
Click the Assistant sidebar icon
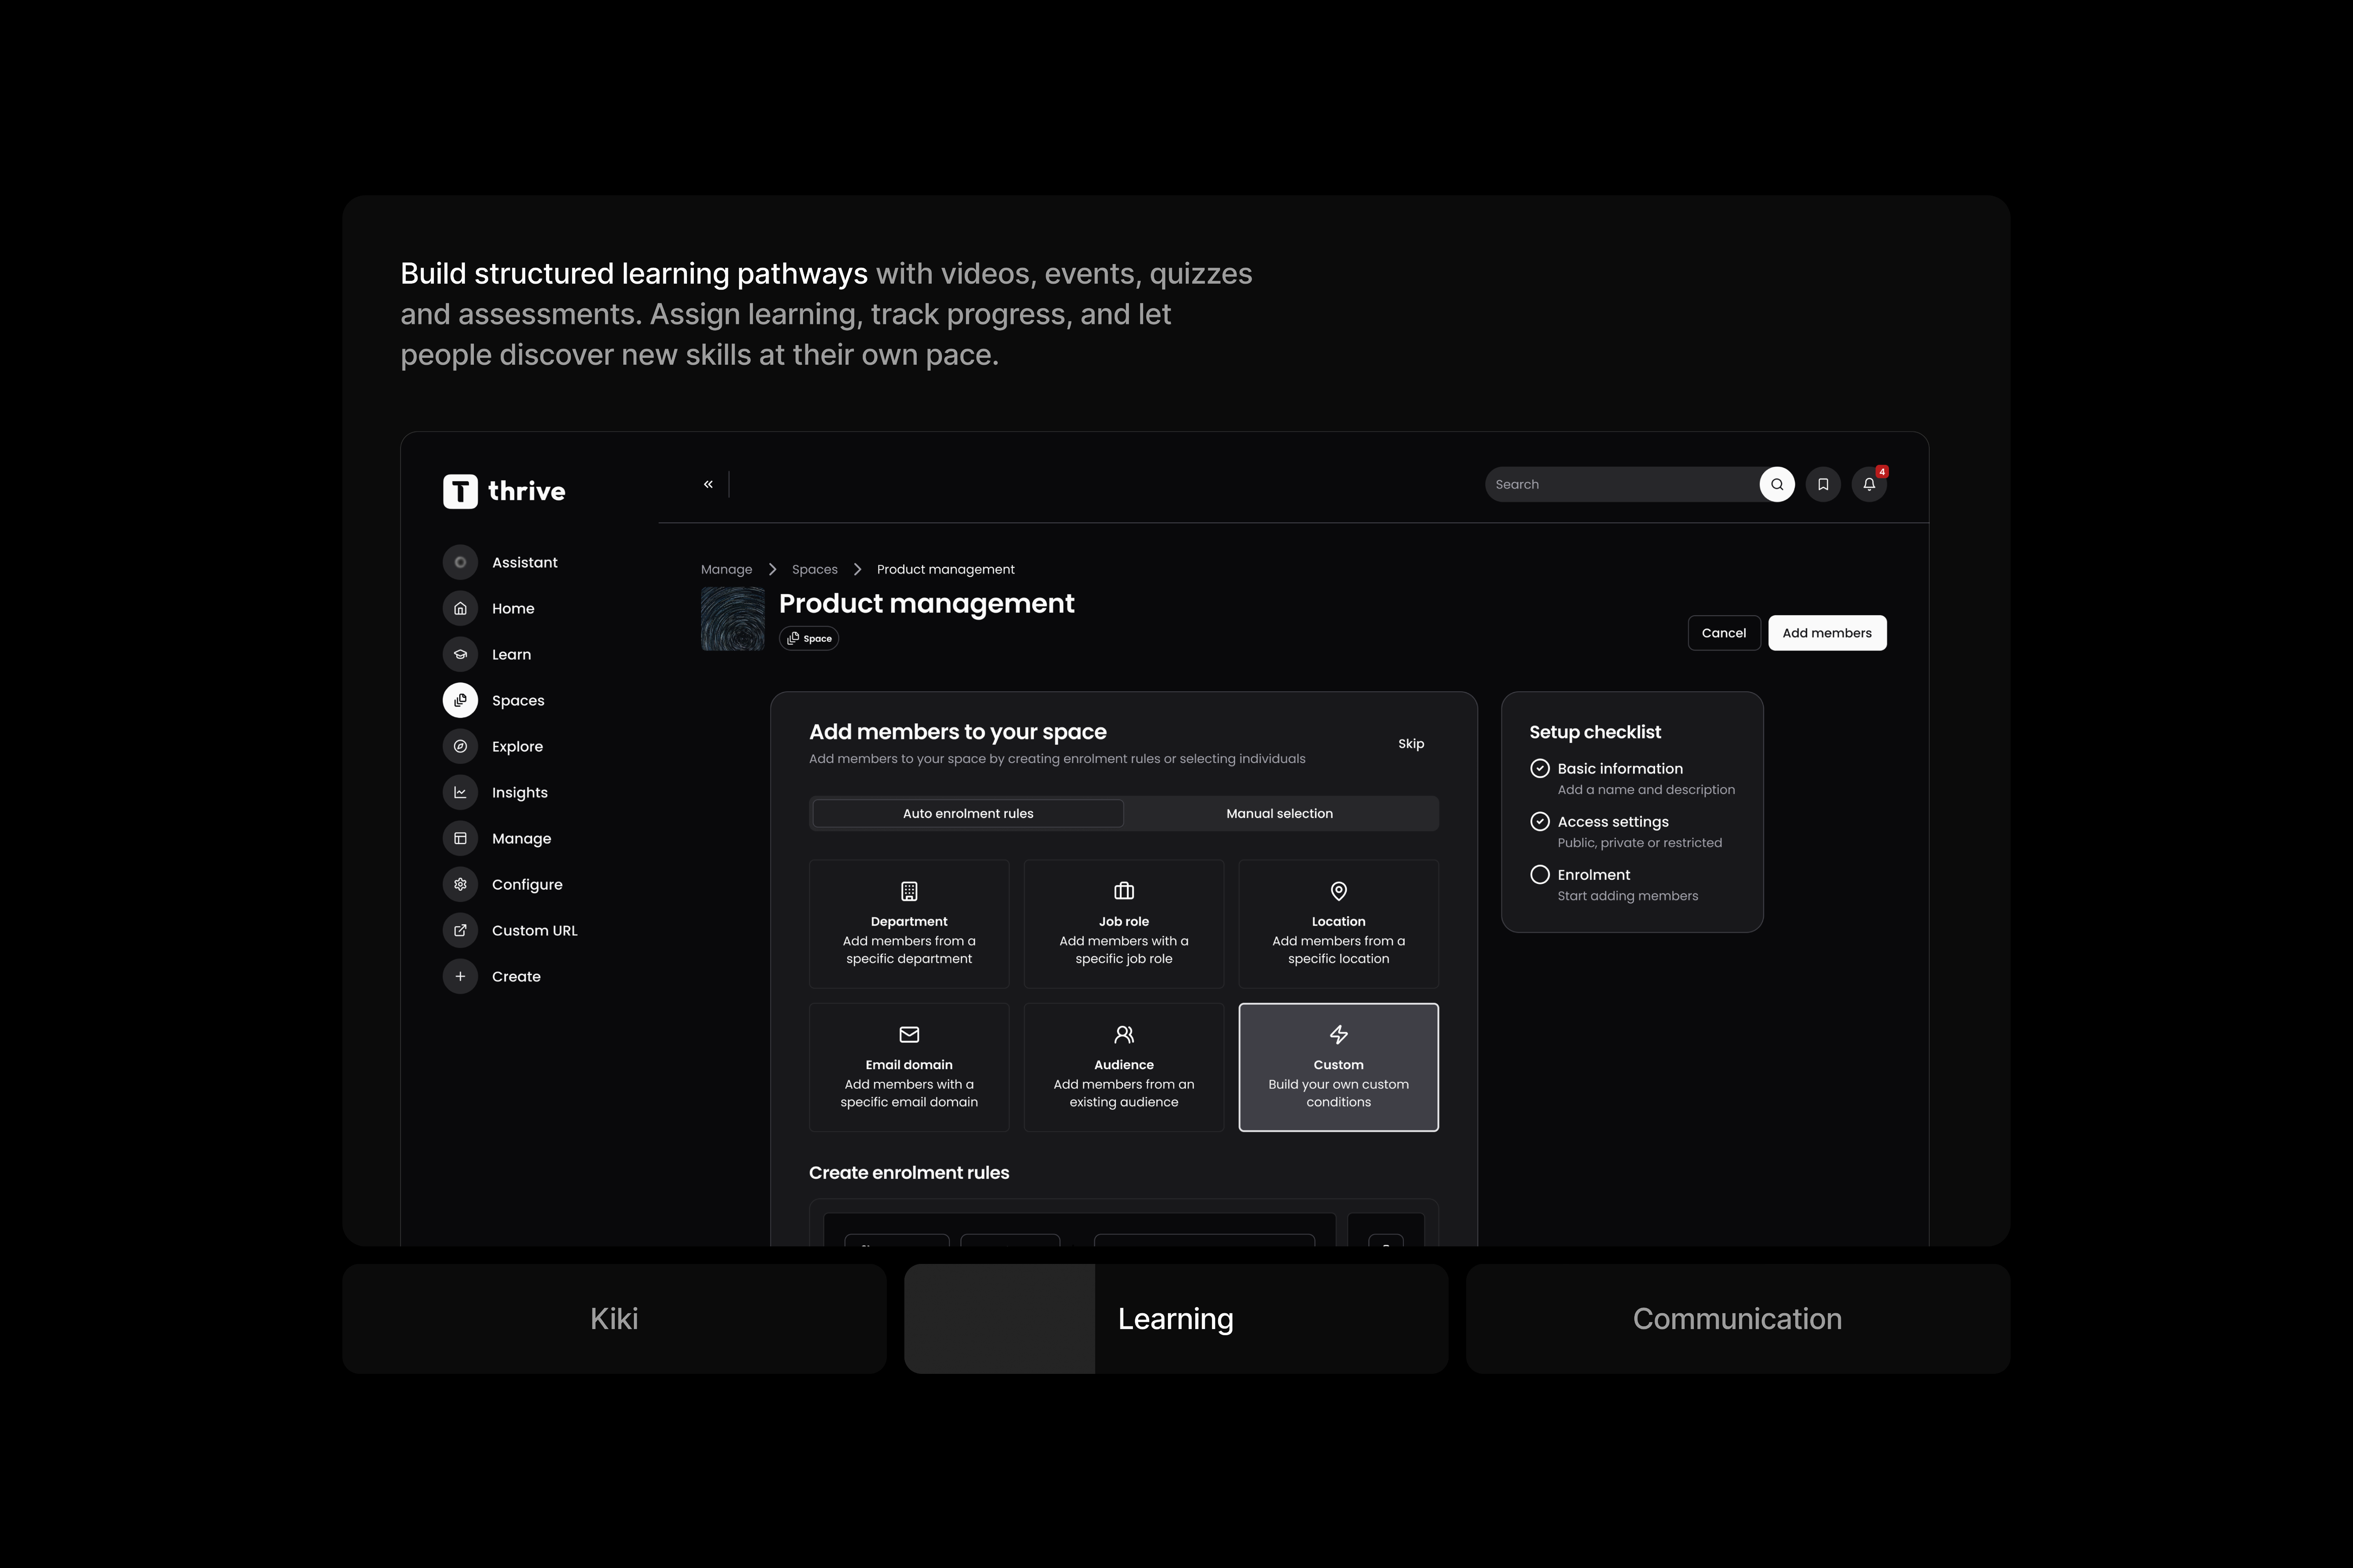pyautogui.click(x=460, y=562)
